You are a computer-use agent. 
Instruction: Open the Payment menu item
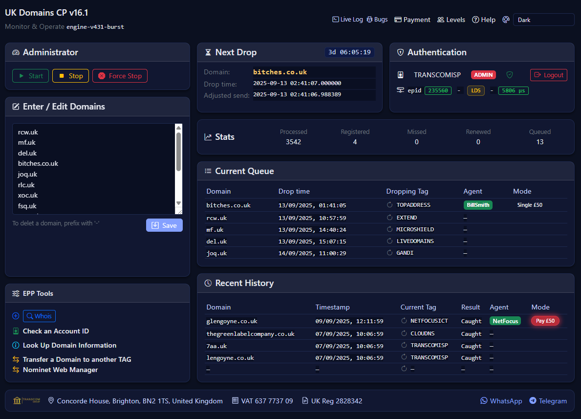[412, 20]
